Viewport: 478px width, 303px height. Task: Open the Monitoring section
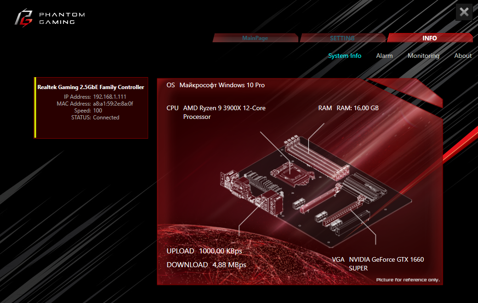(423, 56)
